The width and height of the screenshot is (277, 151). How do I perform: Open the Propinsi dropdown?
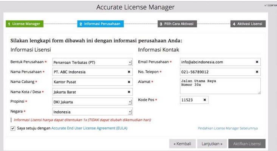click(x=92, y=102)
